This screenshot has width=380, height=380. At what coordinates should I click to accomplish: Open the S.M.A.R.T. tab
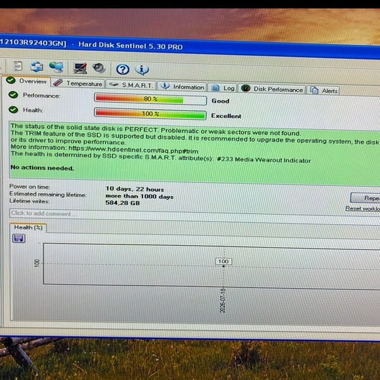click(x=131, y=85)
